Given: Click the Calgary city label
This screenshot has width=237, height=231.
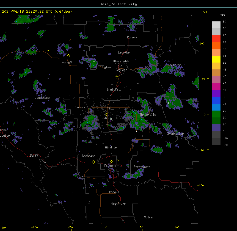Looking at the screenshot, I should [110, 165].
